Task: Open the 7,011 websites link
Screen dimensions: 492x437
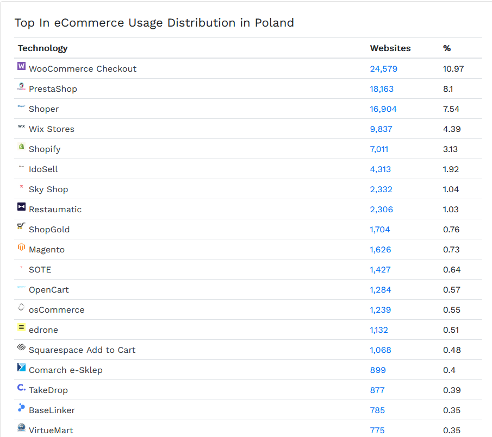Action: pos(379,149)
